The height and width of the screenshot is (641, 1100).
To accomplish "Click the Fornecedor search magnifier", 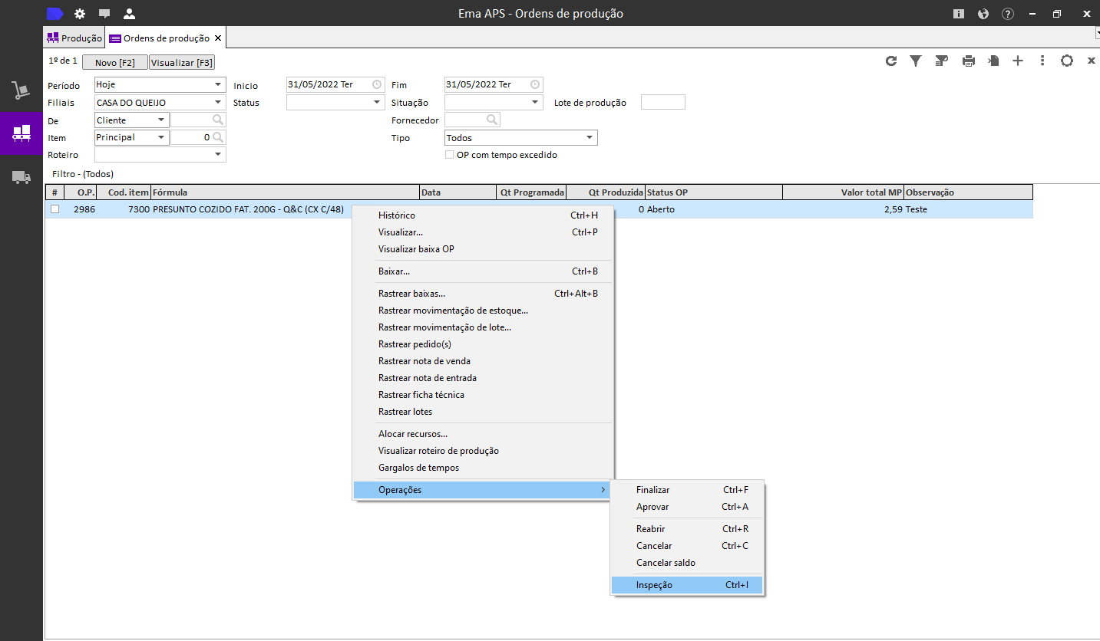I will pyautogui.click(x=493, y=120).
